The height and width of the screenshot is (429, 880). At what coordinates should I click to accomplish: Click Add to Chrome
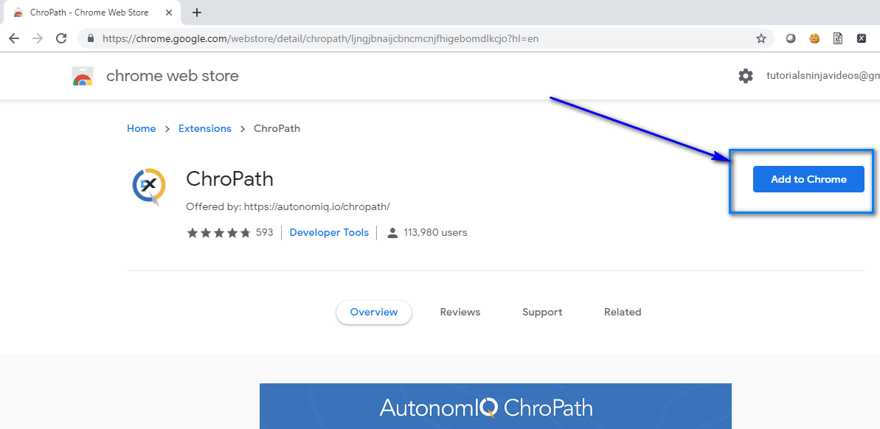pos(808,179)
